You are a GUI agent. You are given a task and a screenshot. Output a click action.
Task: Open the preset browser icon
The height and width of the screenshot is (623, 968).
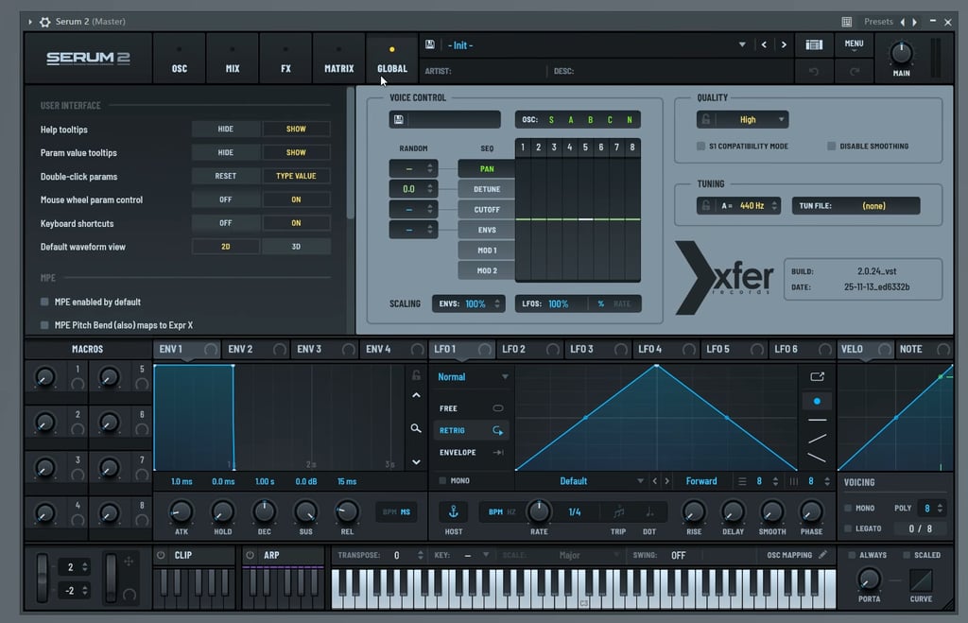pyautogui.click(x=814, y=44)
